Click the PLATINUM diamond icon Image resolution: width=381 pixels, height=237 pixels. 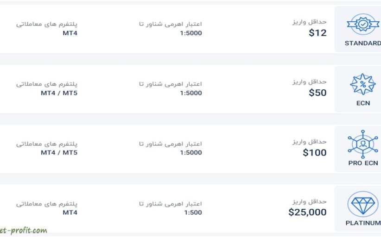click(363, 204)
